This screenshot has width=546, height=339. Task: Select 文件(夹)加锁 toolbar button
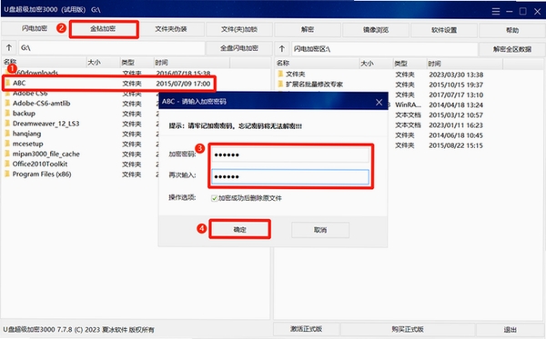239,30
